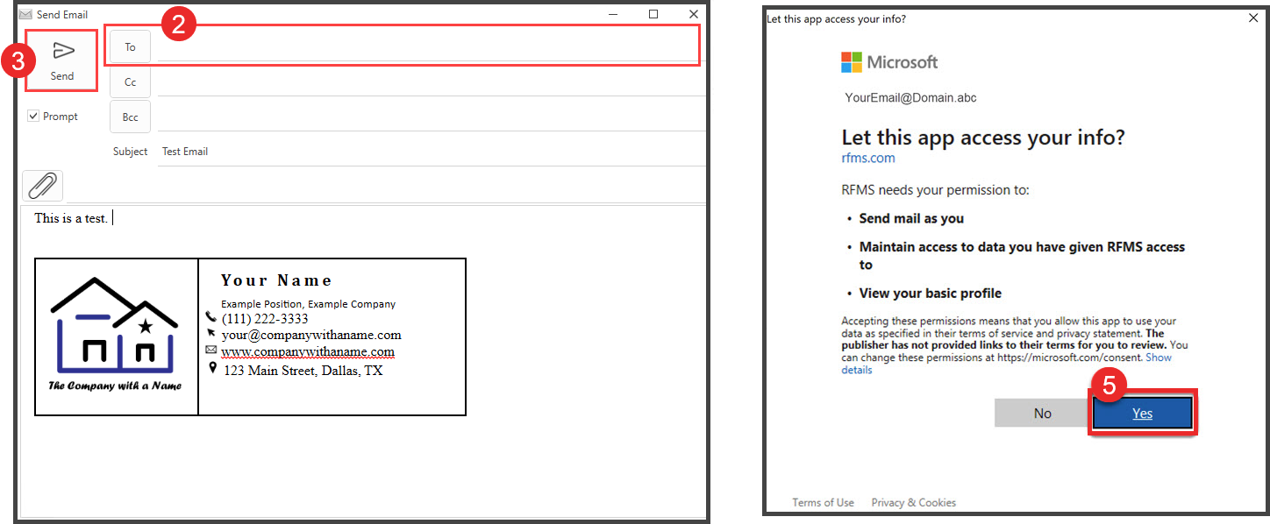This screenshot has width=1270, height=524.
Task: Maximize the Send Email window
Action: click(653, 14)
